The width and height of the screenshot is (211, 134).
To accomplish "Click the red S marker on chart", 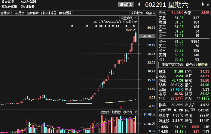I will coord(121,108).
